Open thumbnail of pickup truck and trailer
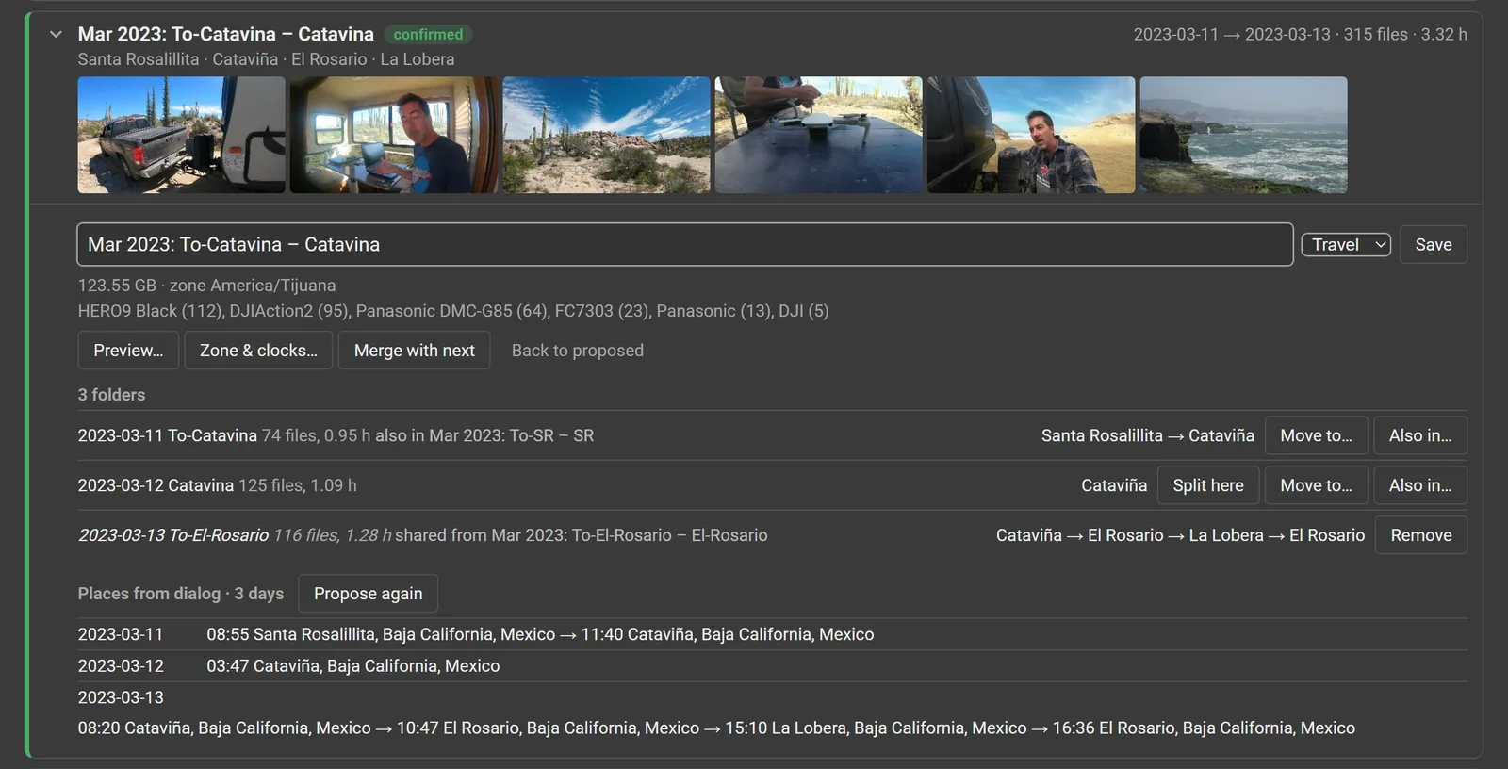This screenshot has width=1508, height=769. tap(181, 135)
